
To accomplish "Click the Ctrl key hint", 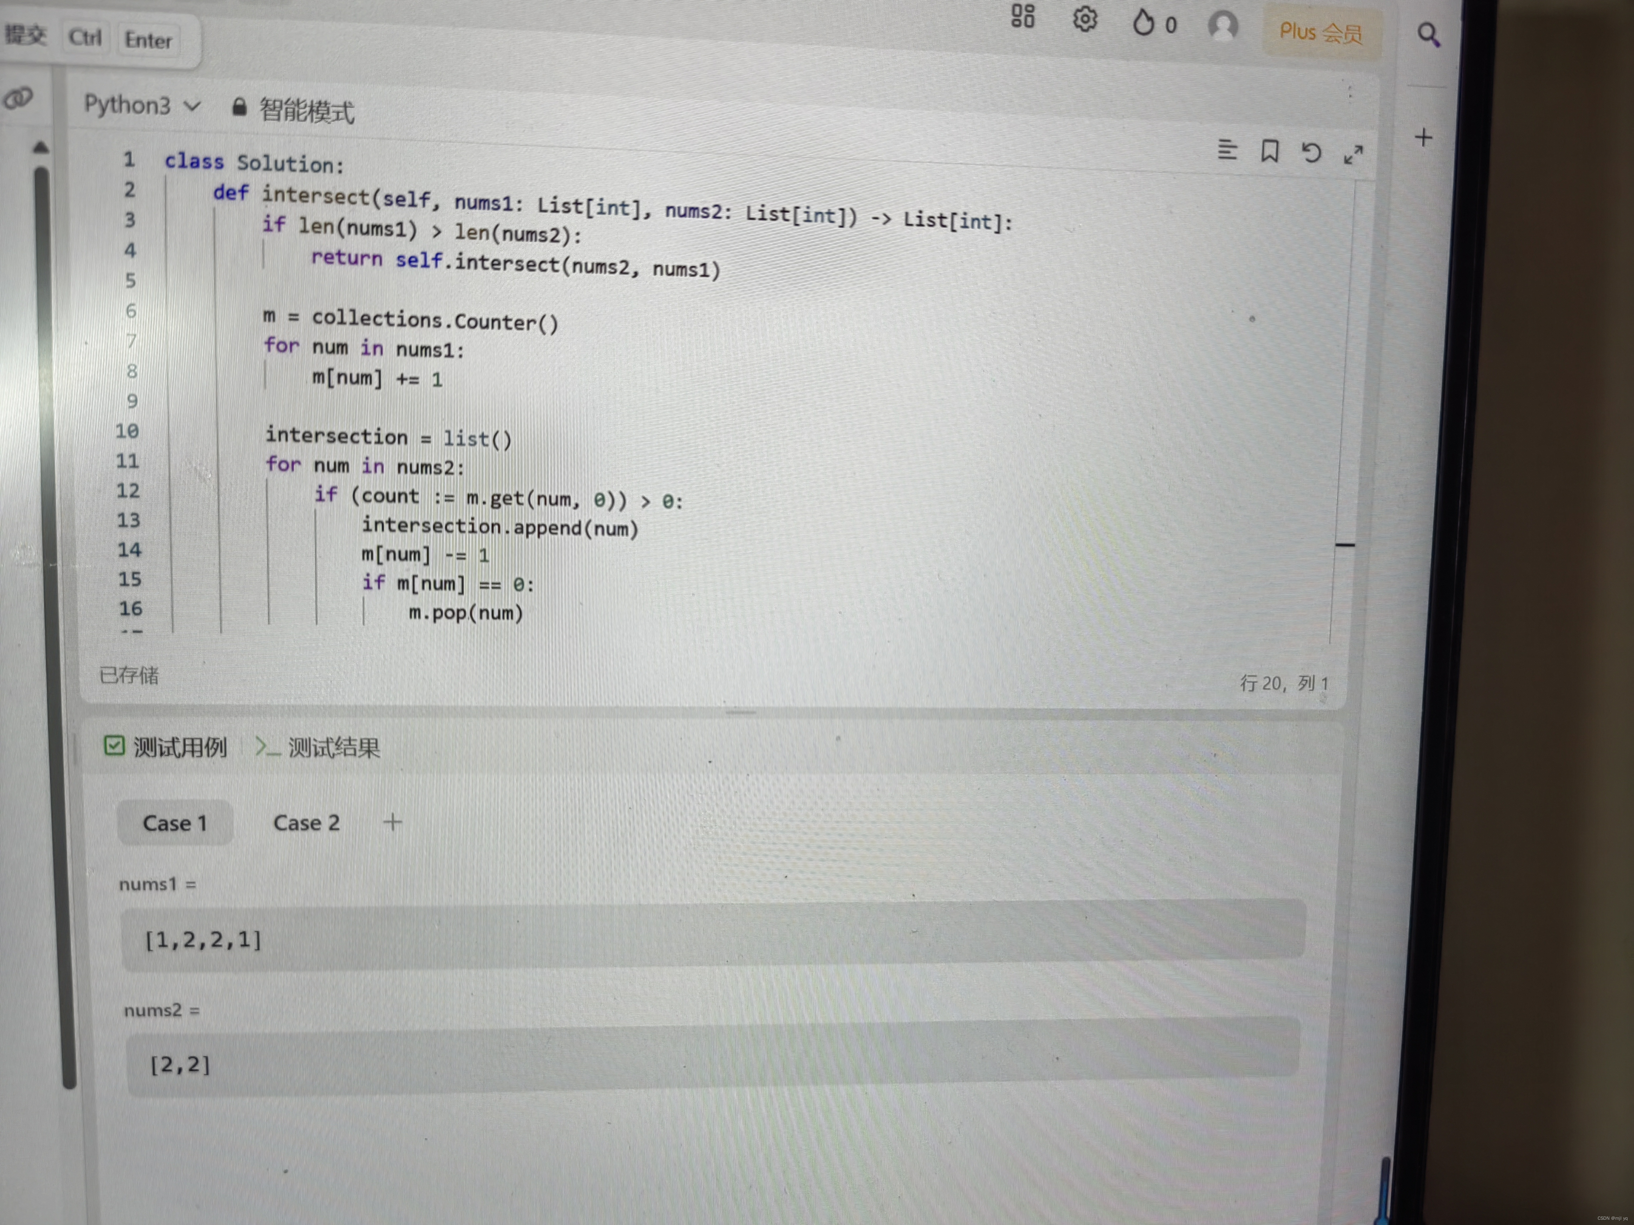I will [85, 37].
